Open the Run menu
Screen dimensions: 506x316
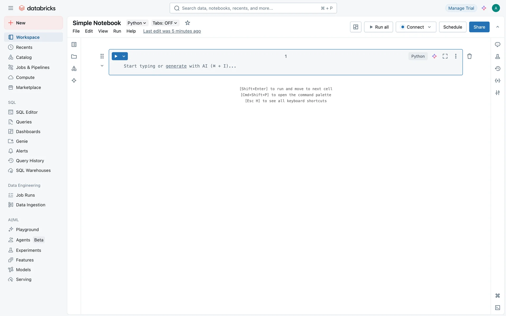click(x=117, y=31)
